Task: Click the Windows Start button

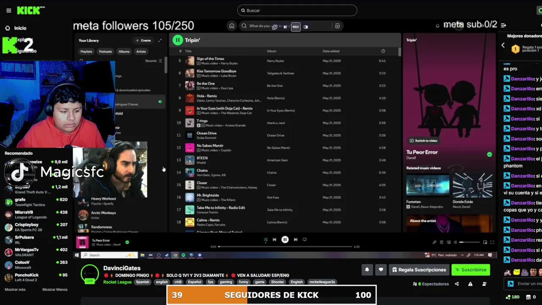Action: [x=77, y=255]
